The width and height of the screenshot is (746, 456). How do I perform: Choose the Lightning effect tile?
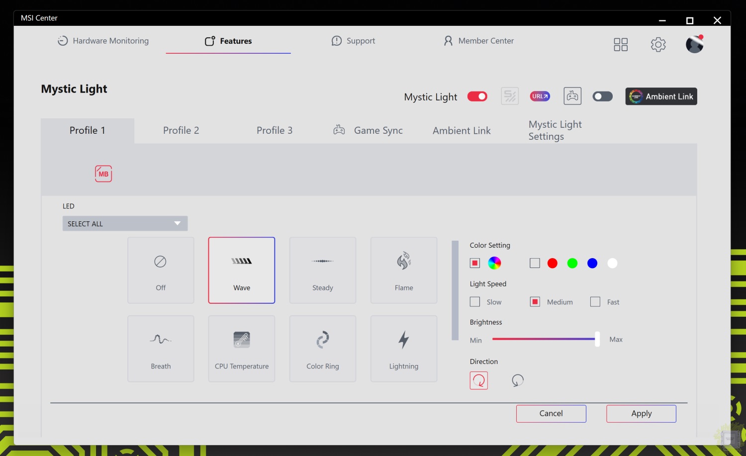403,349
